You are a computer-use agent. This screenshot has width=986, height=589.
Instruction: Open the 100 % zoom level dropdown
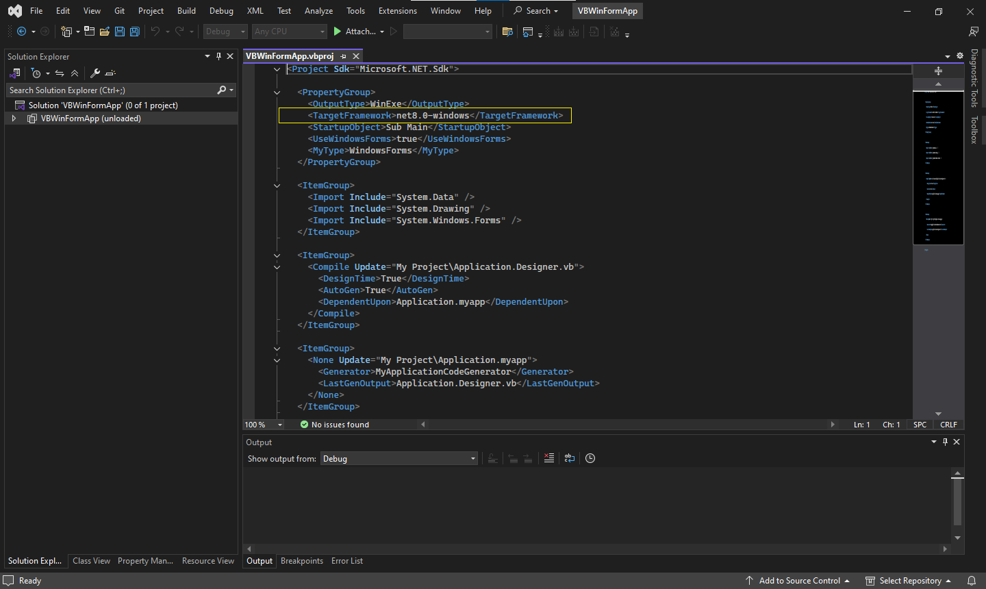pyautogui.click(x=279, y=425)
